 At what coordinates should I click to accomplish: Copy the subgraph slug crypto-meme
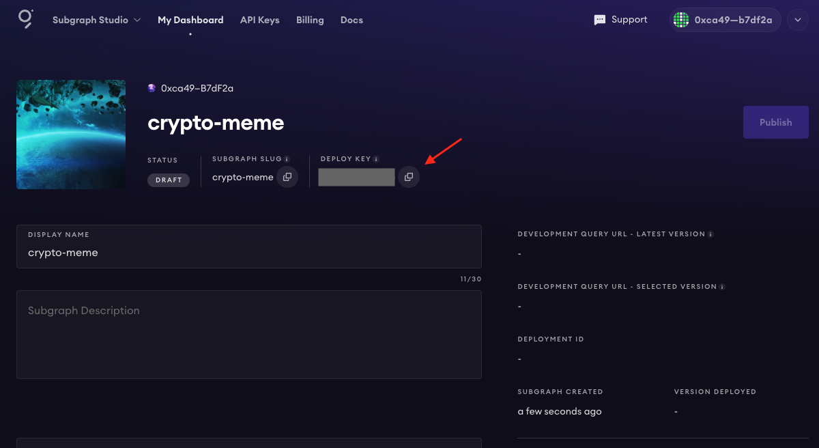coord(287,177)
